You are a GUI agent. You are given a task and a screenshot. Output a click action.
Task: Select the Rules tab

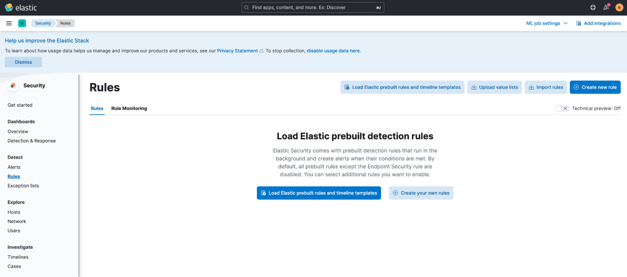click(97, 108)
